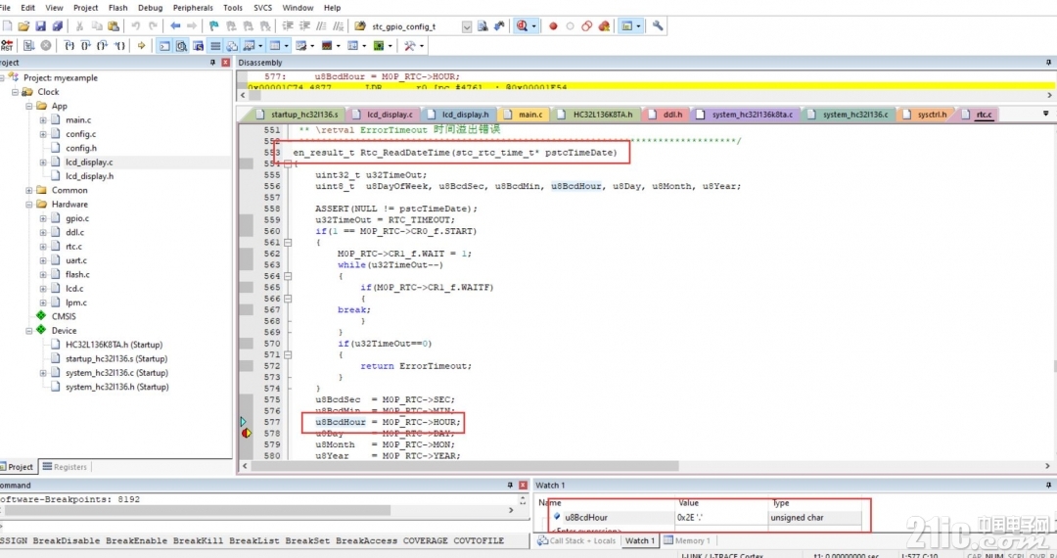Stop program execution
Viewport: 1057px width, 558px height.
pos(46,46)
